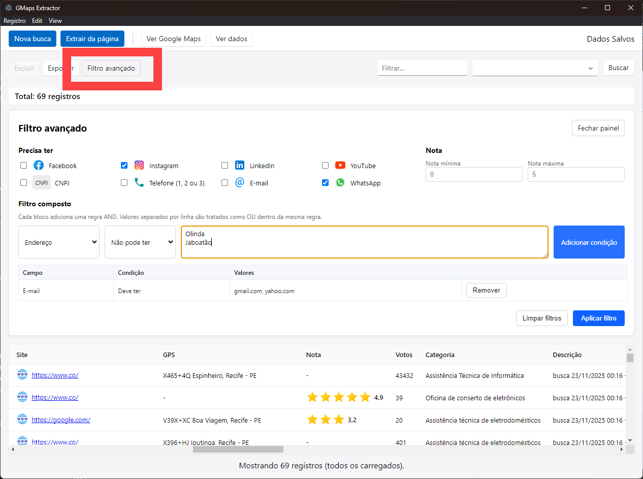Click the Instagram logo icon
The image size is (643, 479).
(x=139, y=166)
